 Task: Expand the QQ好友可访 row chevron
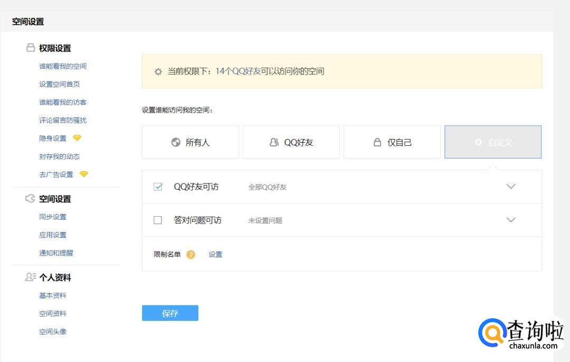(511, 186)
